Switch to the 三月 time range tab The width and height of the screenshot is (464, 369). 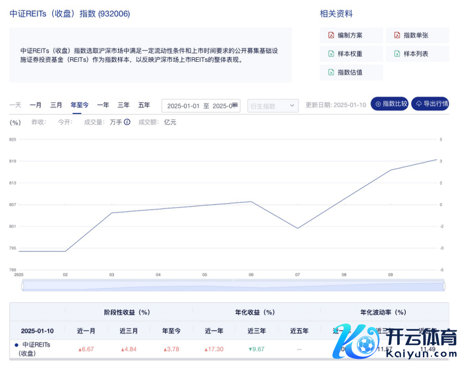(56, 105)
